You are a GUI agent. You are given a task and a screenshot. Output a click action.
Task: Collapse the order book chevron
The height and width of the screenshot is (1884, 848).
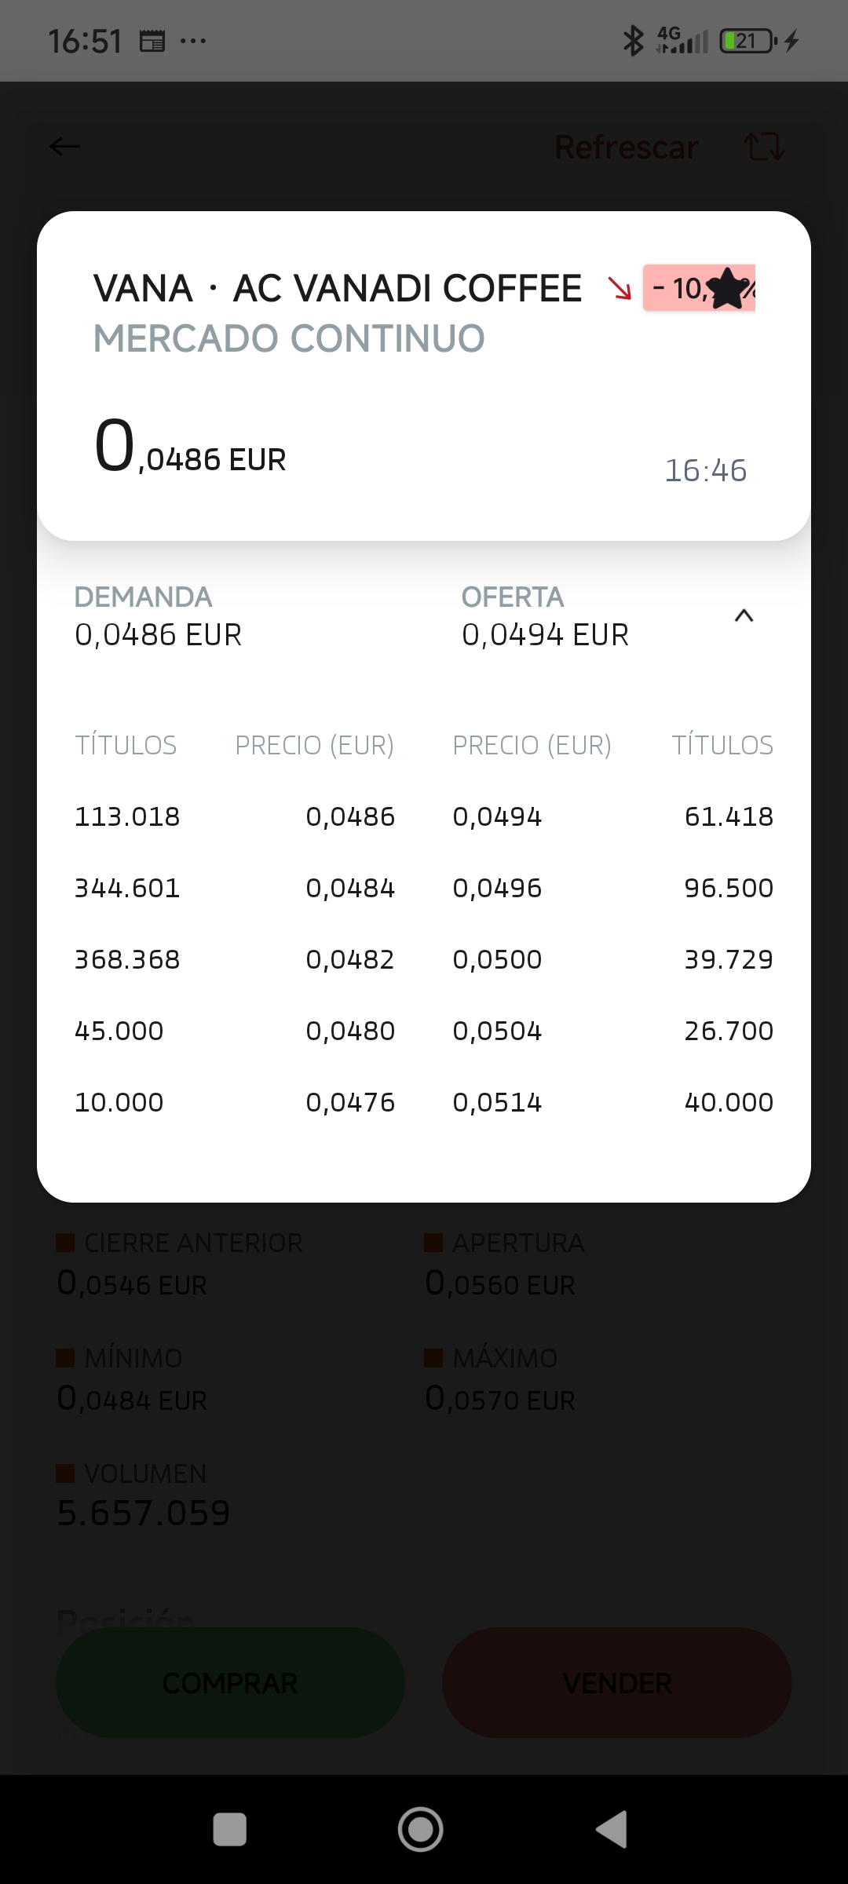[744, 616]
